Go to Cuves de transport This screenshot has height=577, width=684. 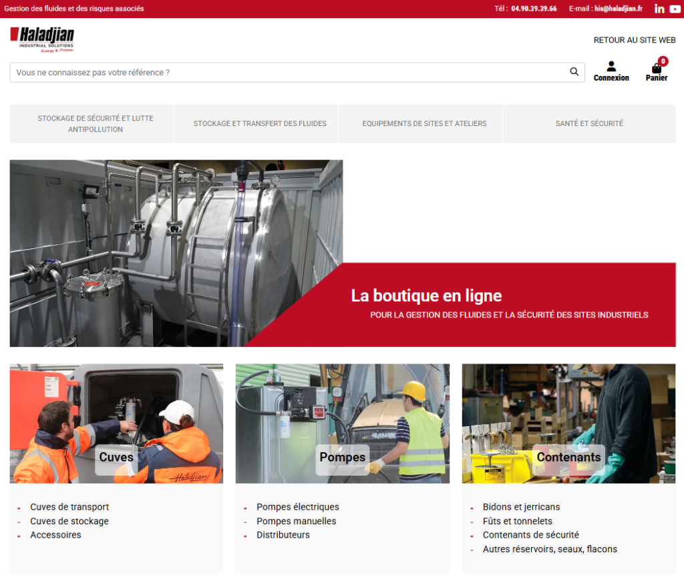[69, 507]
